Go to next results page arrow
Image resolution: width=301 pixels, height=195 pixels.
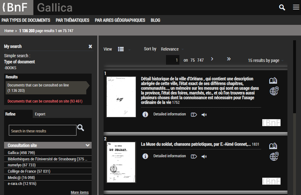tap(212, 59)
